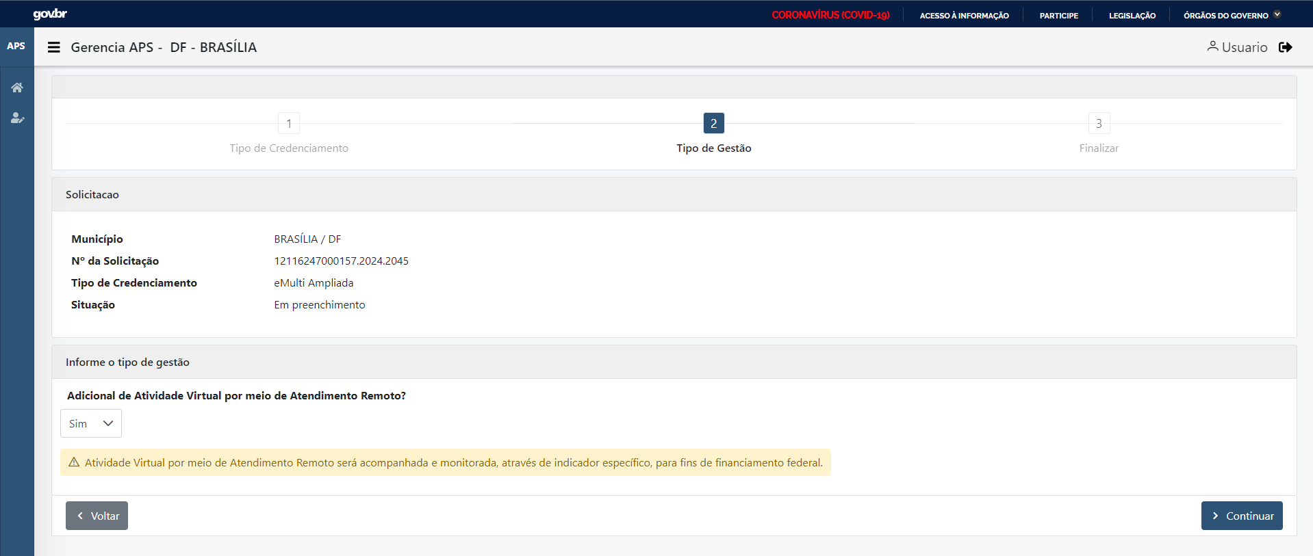Click the Nº da Solicitação label
This screenshot has height=556, width=1313.
pos(115,261)
